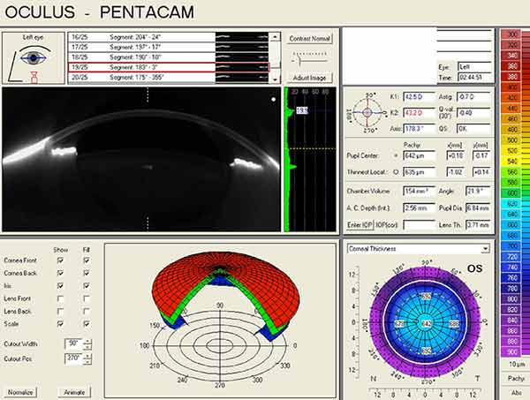This screenshot has width=530, height=400.
Task: Enable Show for Lens Front
Action: click(61, 298)
